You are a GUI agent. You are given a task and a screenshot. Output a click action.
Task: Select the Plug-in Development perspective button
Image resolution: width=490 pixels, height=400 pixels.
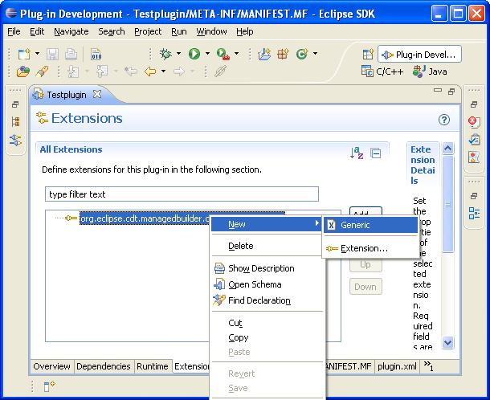419,55
